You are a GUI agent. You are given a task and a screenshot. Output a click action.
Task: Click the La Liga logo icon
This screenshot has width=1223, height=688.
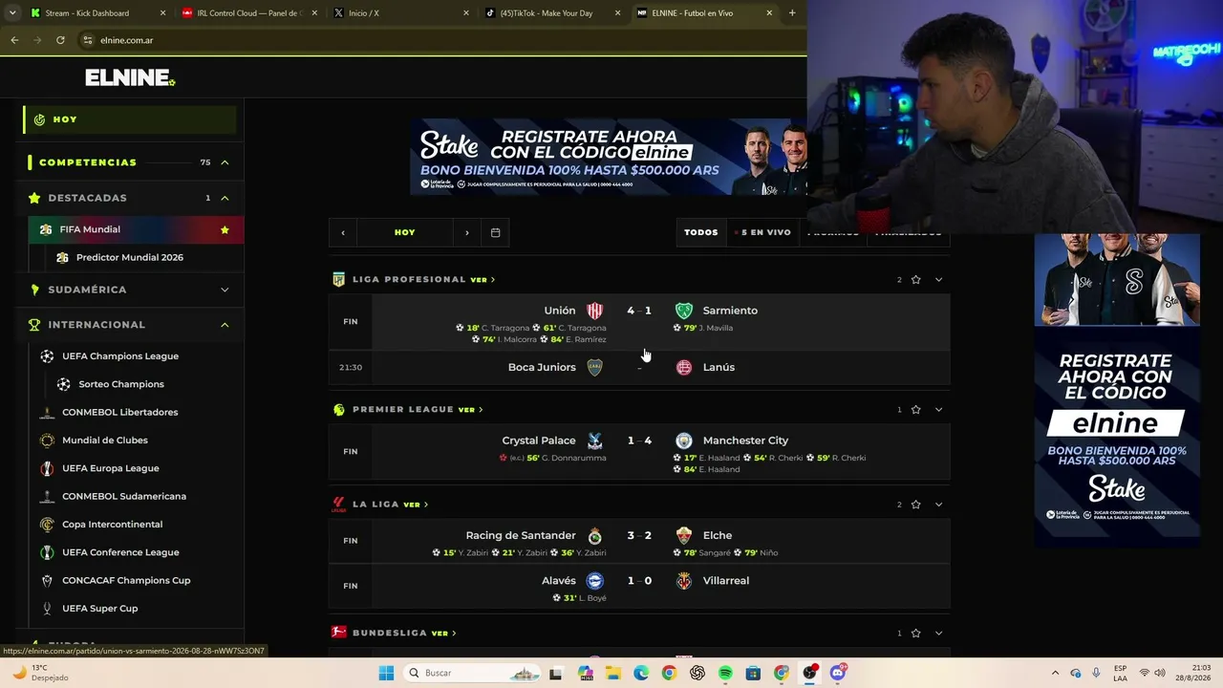(x=339, y=505)
